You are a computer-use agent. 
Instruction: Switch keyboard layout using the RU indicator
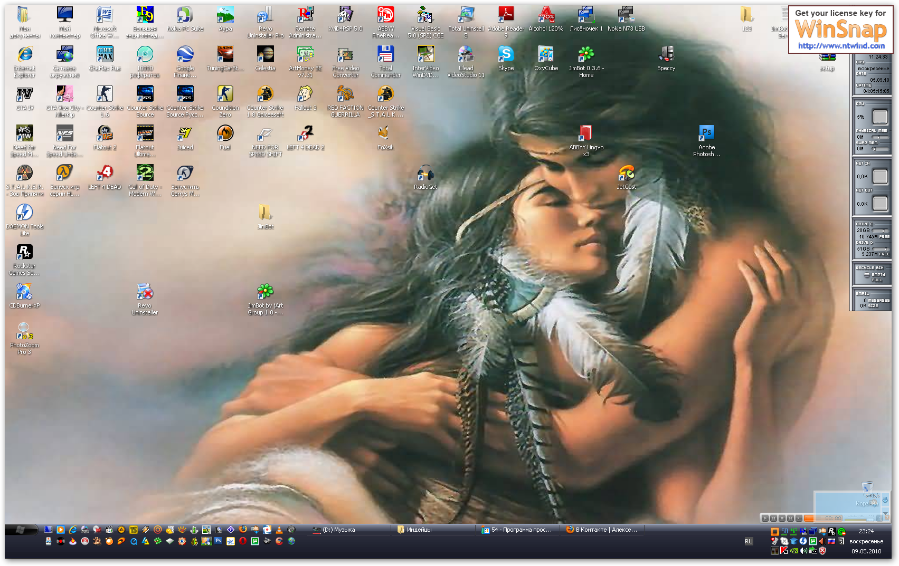pos(749,541)
